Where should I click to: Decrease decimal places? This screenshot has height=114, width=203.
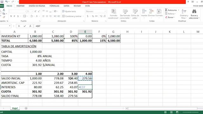pos(105,16)
